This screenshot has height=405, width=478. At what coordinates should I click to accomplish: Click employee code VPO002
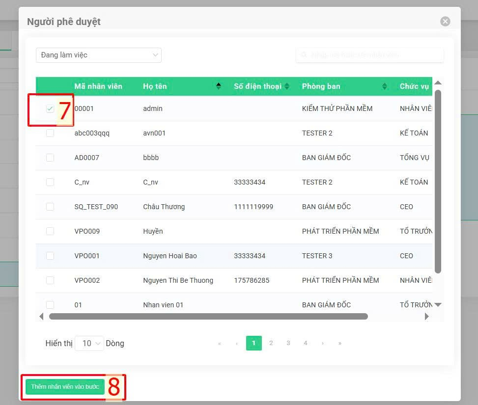pos(87,280)
